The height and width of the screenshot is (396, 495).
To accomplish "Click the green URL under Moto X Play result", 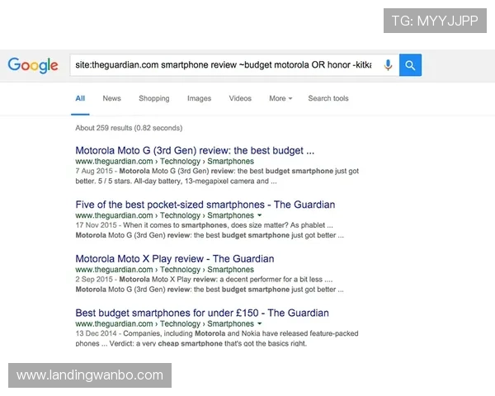I will coord(164,270).
